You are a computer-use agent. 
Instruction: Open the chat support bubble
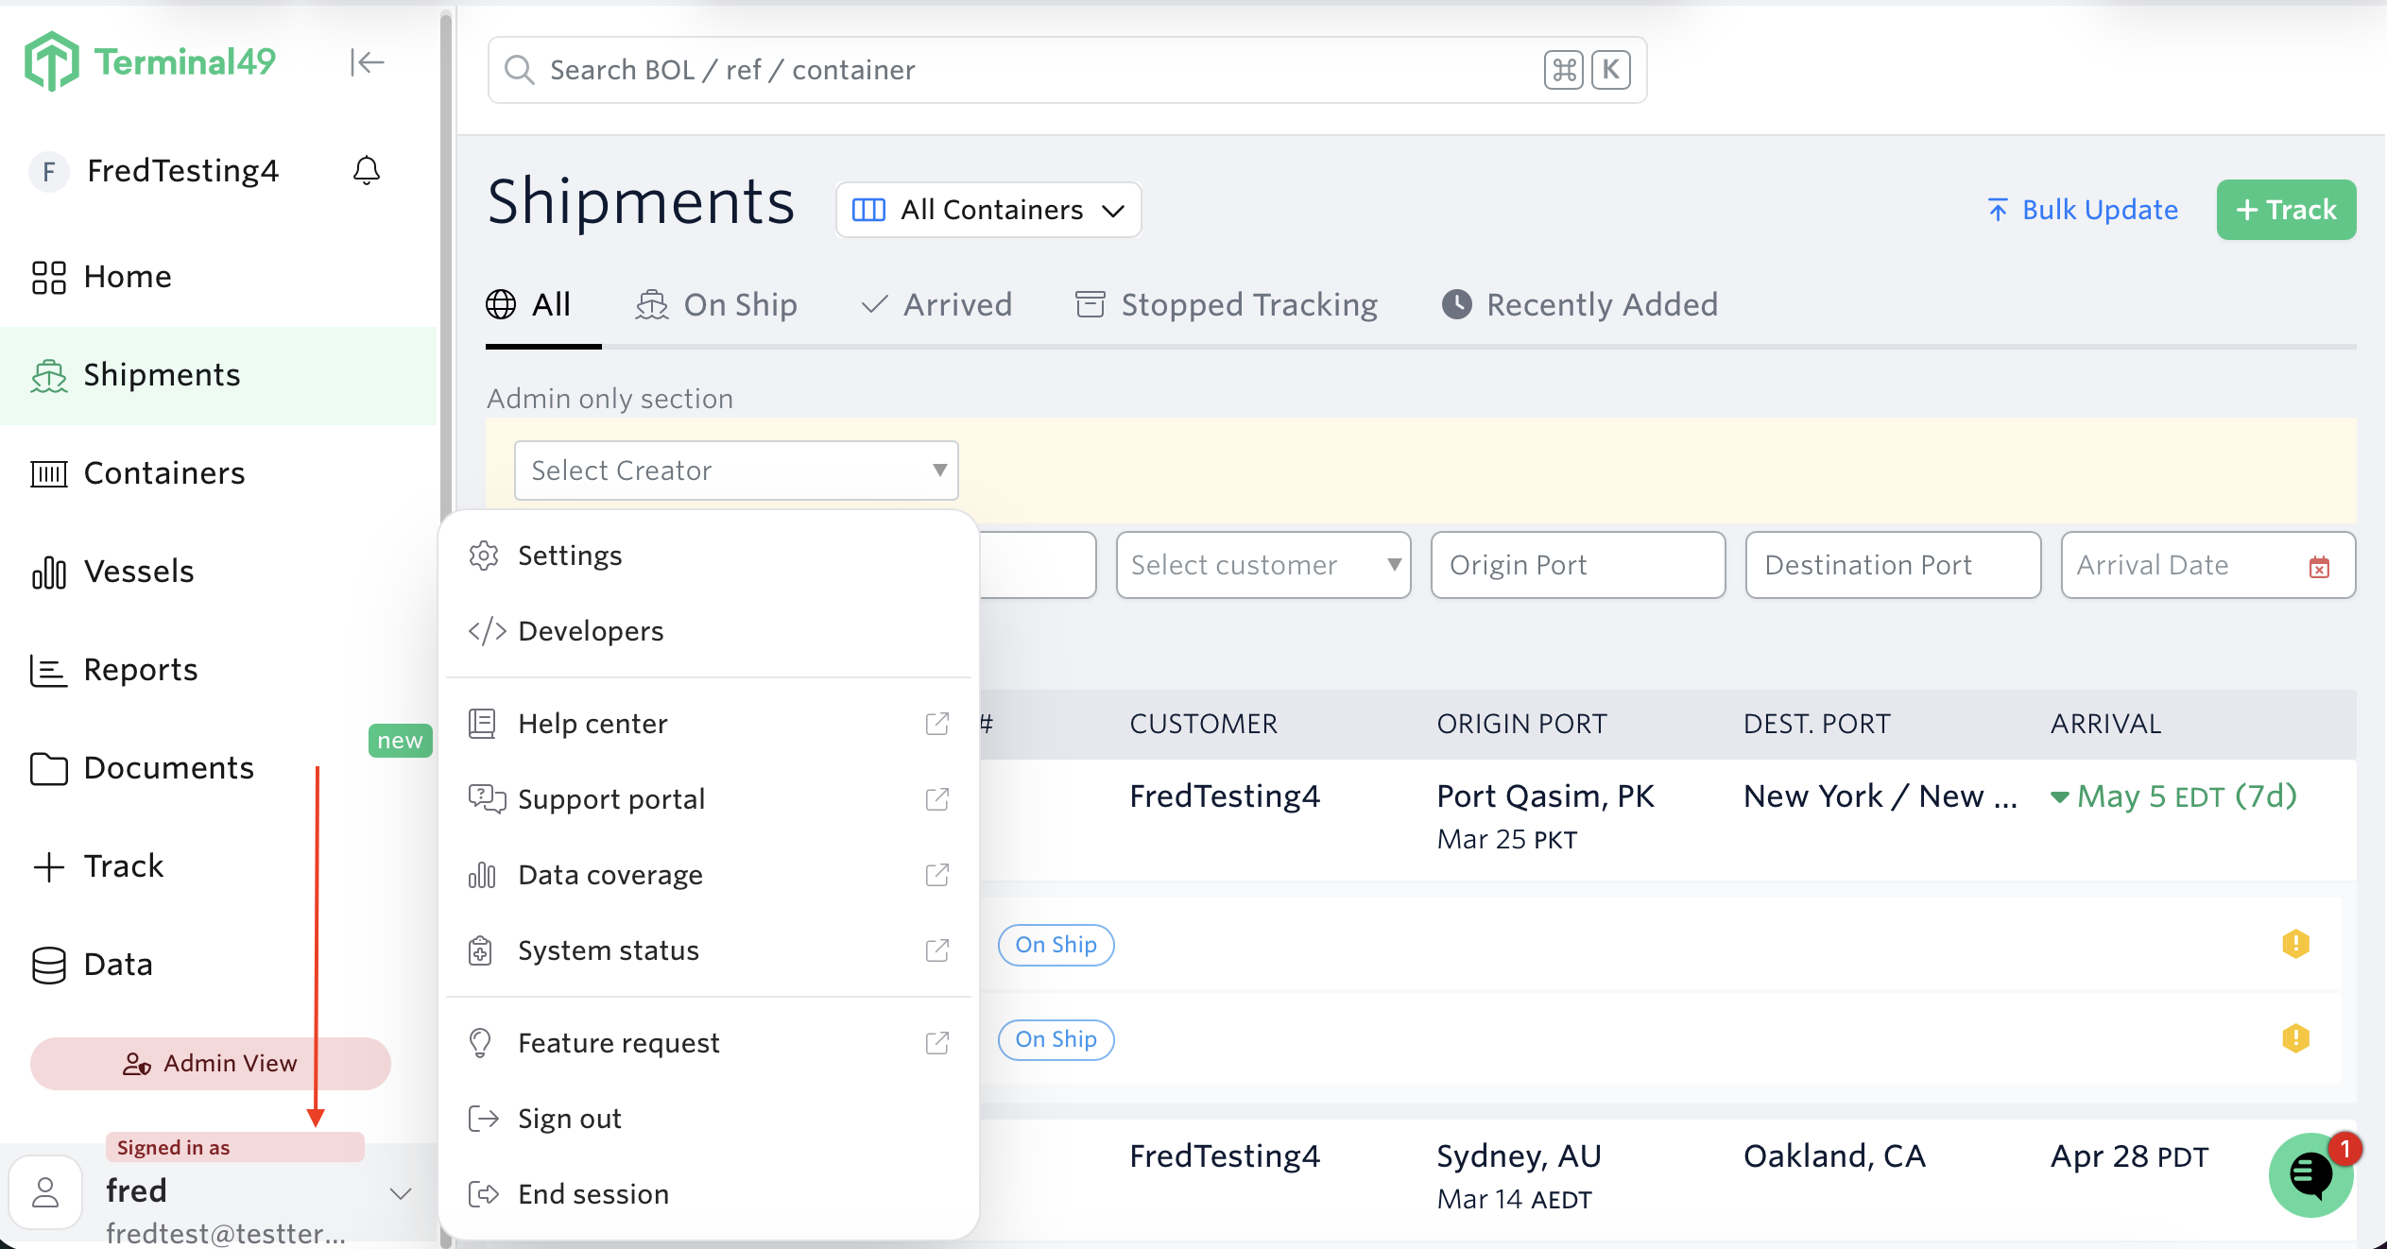coord(2310,1174)
